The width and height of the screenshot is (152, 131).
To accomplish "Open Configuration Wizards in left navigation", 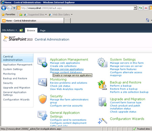I will pos(16,100).
